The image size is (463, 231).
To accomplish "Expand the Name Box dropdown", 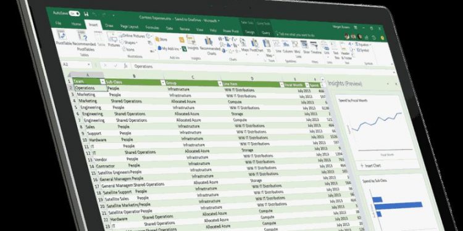I will click(x=89, y=65).
